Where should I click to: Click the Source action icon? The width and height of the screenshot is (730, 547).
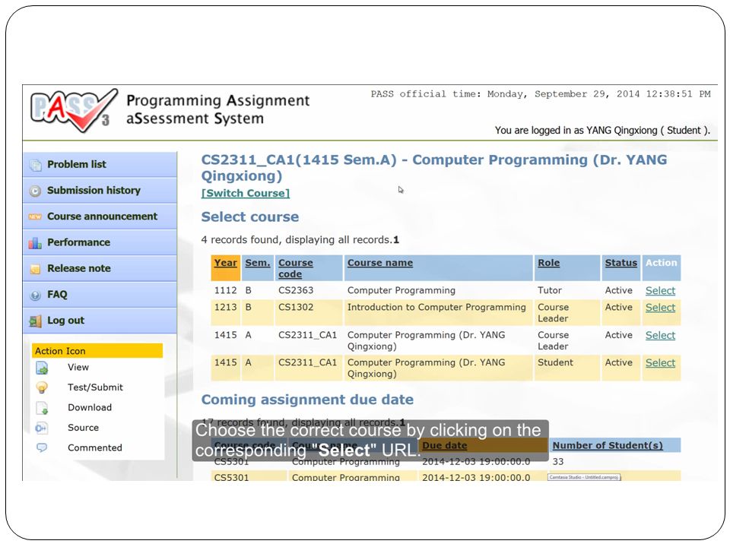point(41,428)
